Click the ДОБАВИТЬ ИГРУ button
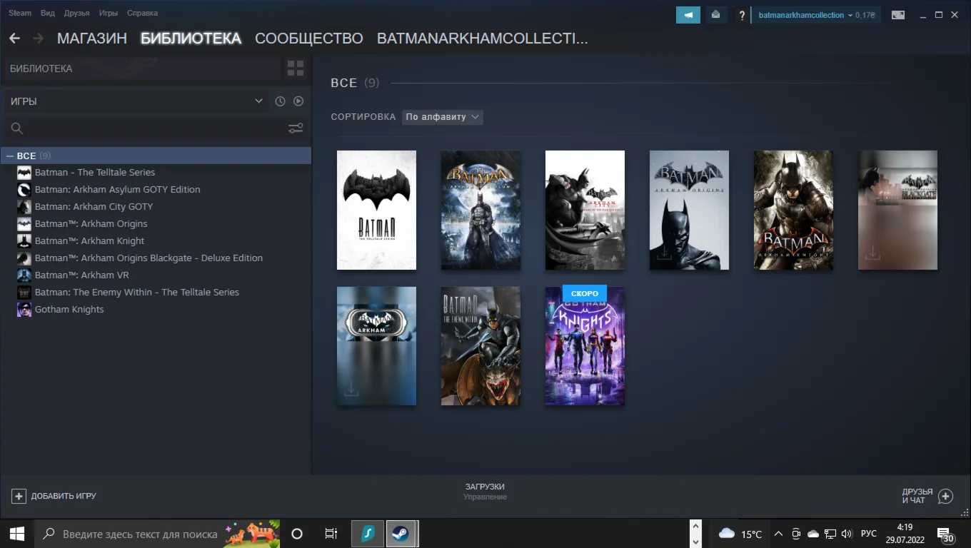 (x=54, y=496)
